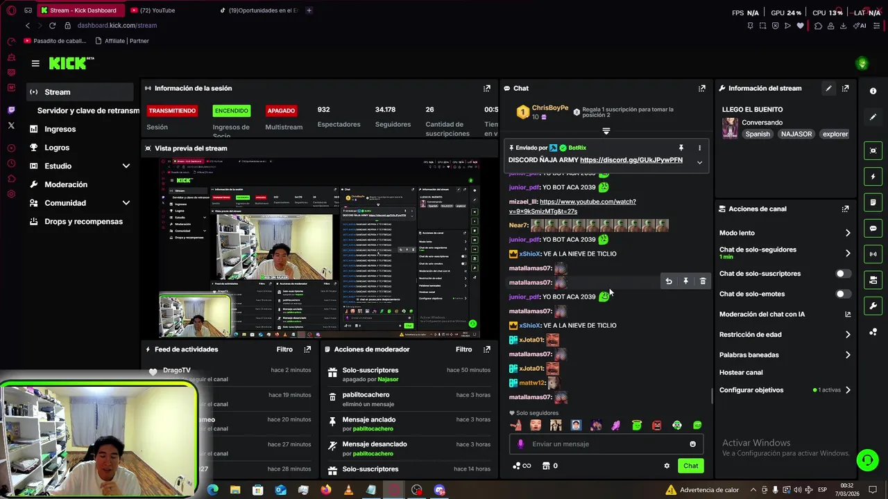The height and width of the screenshot is (499, 888).
Task: Open chat settings gear icon
Action: [x=667, y=466]
